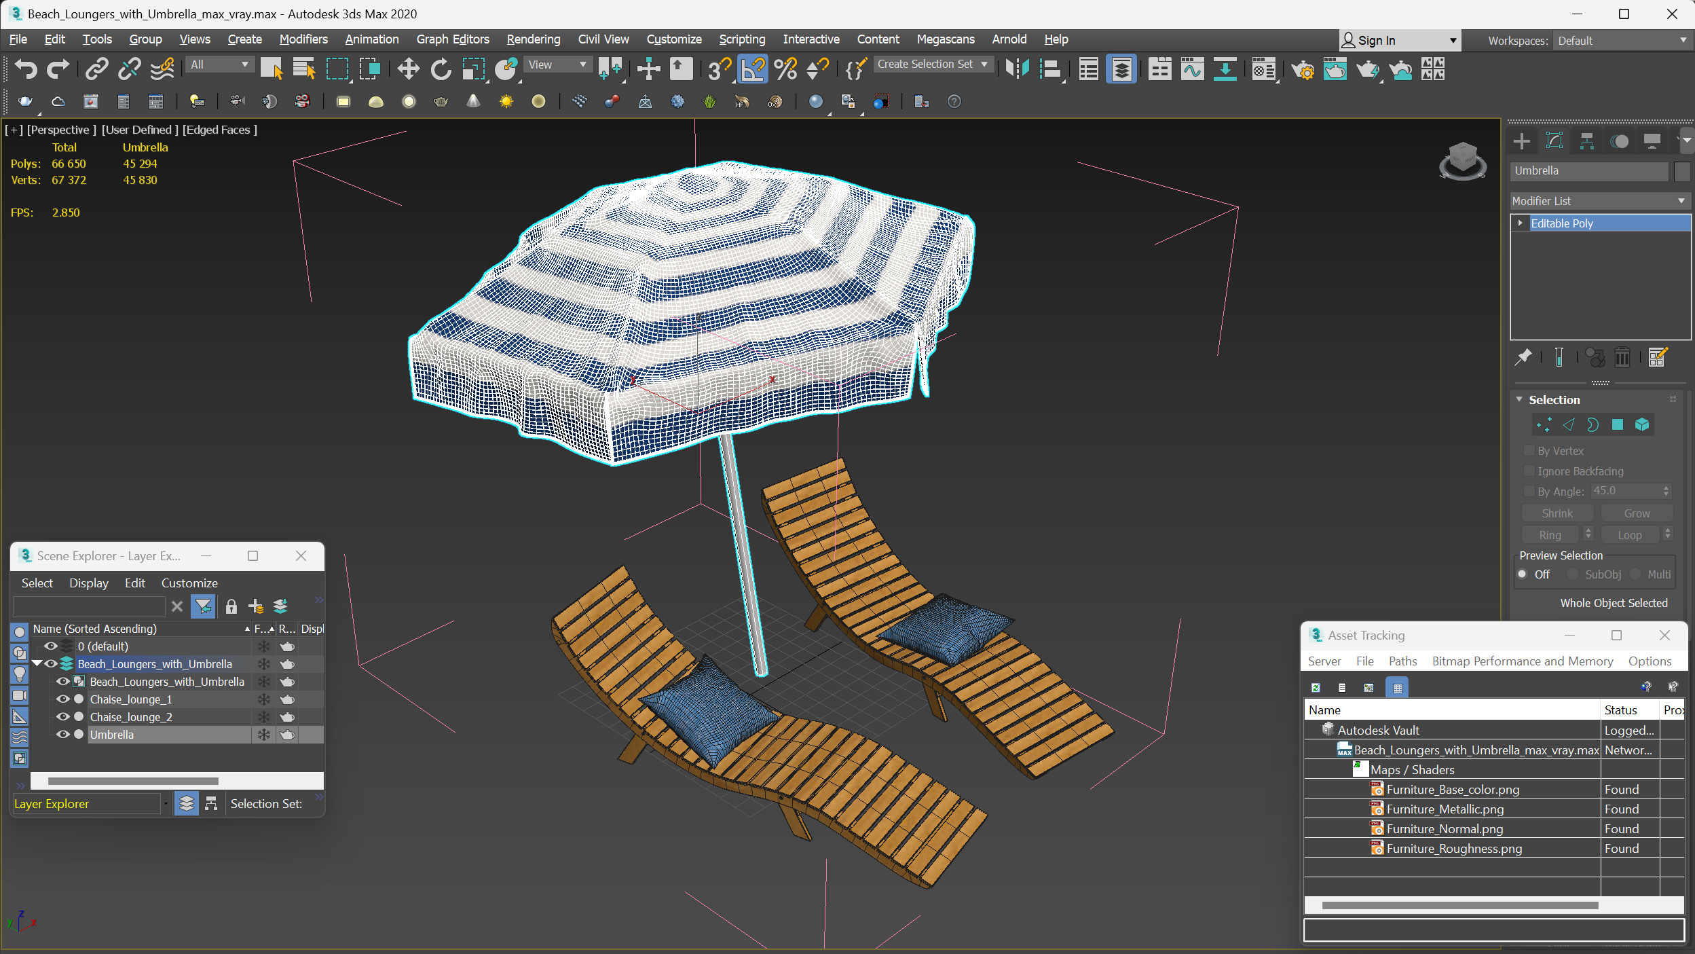The height and width of the screenshot is (954, 1695).
Task: Open the Modifiers menu
Action: 303,39
